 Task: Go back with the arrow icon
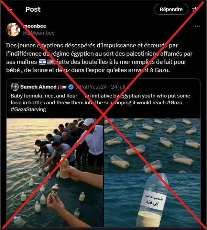pos(10,9)
